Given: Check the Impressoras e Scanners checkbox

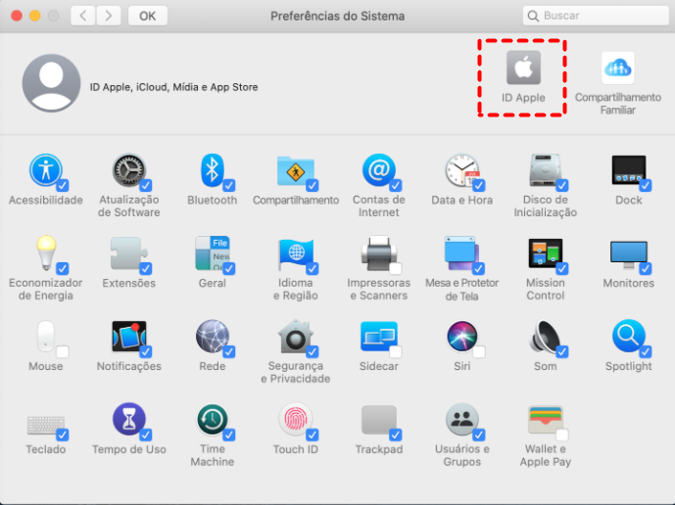Looking at the screenshot, I should tap(396, 268).
